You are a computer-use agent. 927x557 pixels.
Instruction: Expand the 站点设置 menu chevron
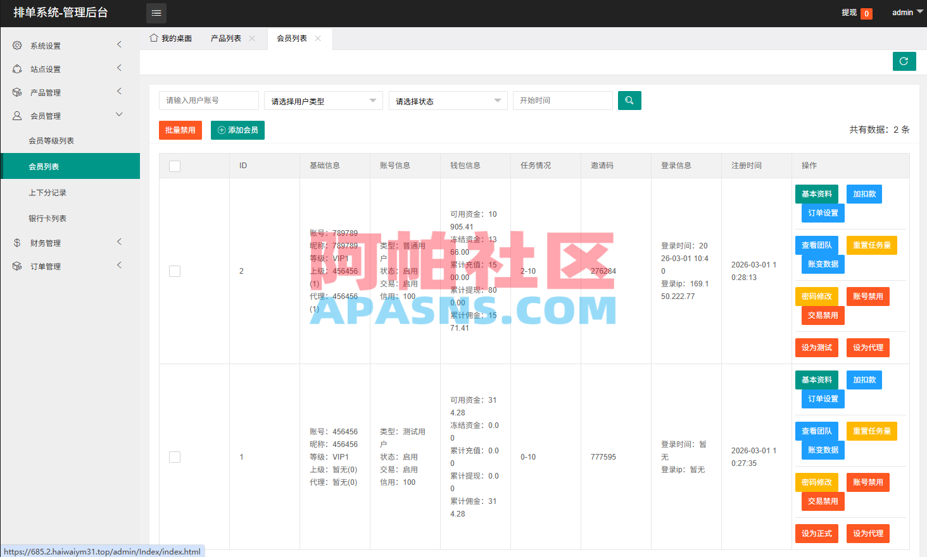pos(119,68)
